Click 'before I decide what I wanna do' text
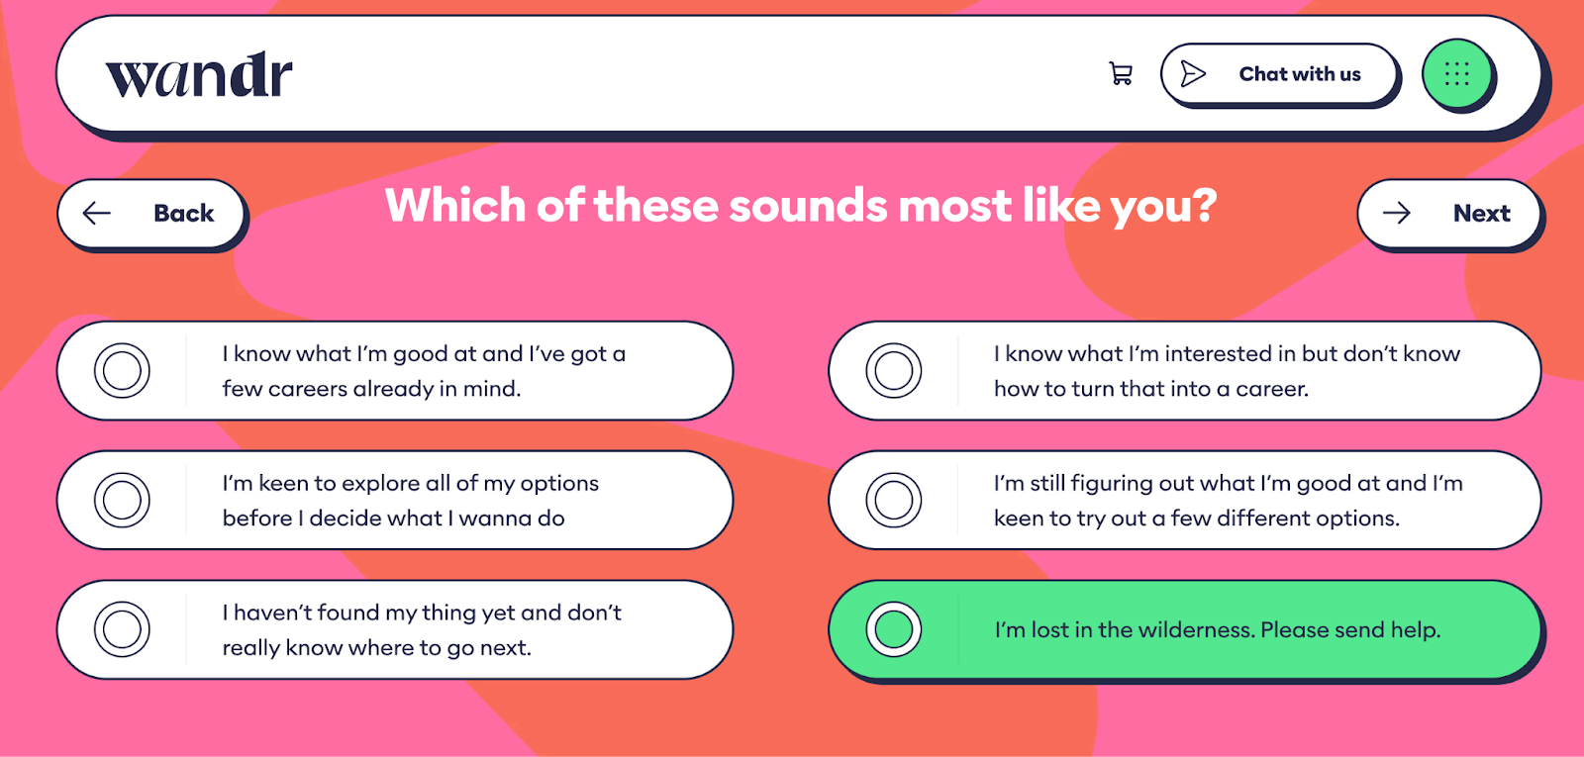 tap(393, 519)
